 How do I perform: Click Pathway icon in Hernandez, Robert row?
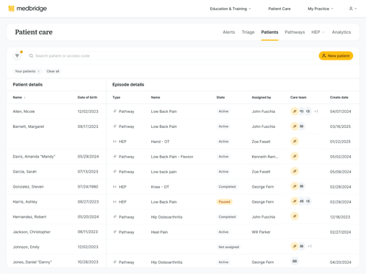coord(115,216)
